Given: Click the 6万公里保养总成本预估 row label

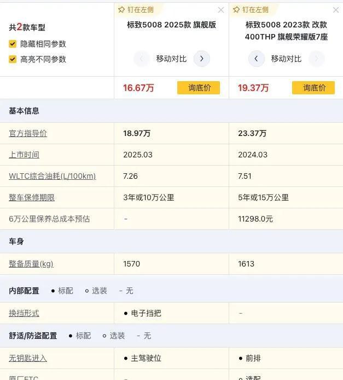Looking at the screenshot, I should 49,219.
